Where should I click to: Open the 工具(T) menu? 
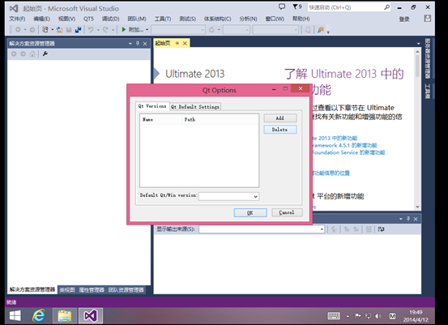tap(163, 19)
